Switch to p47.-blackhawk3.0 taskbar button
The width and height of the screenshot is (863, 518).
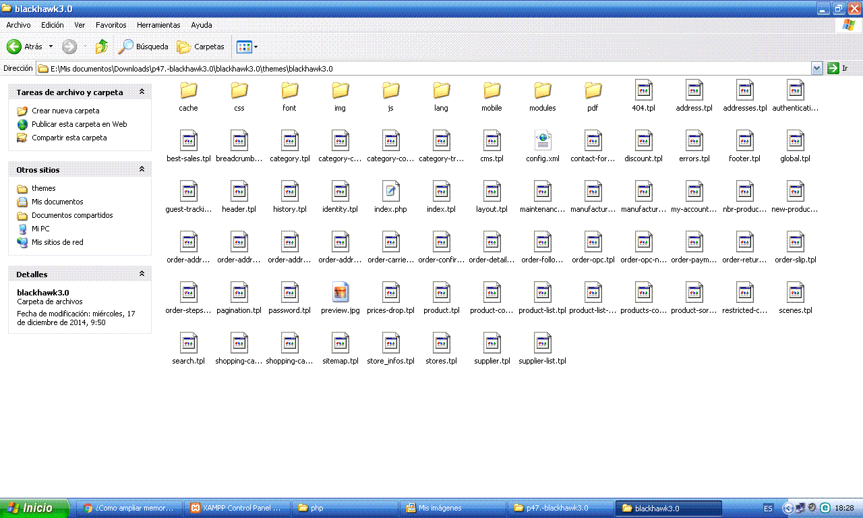[560, 508]
